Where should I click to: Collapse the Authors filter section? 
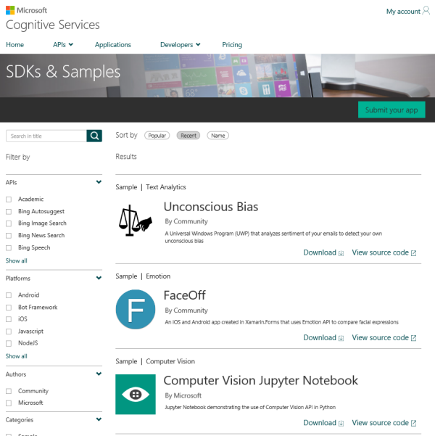click(99, 374)
